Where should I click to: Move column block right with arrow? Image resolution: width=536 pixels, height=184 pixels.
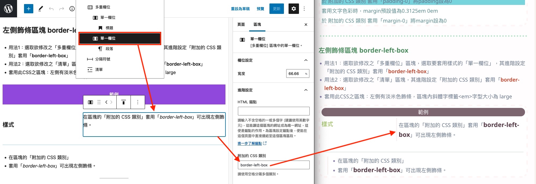click(111, 102)
